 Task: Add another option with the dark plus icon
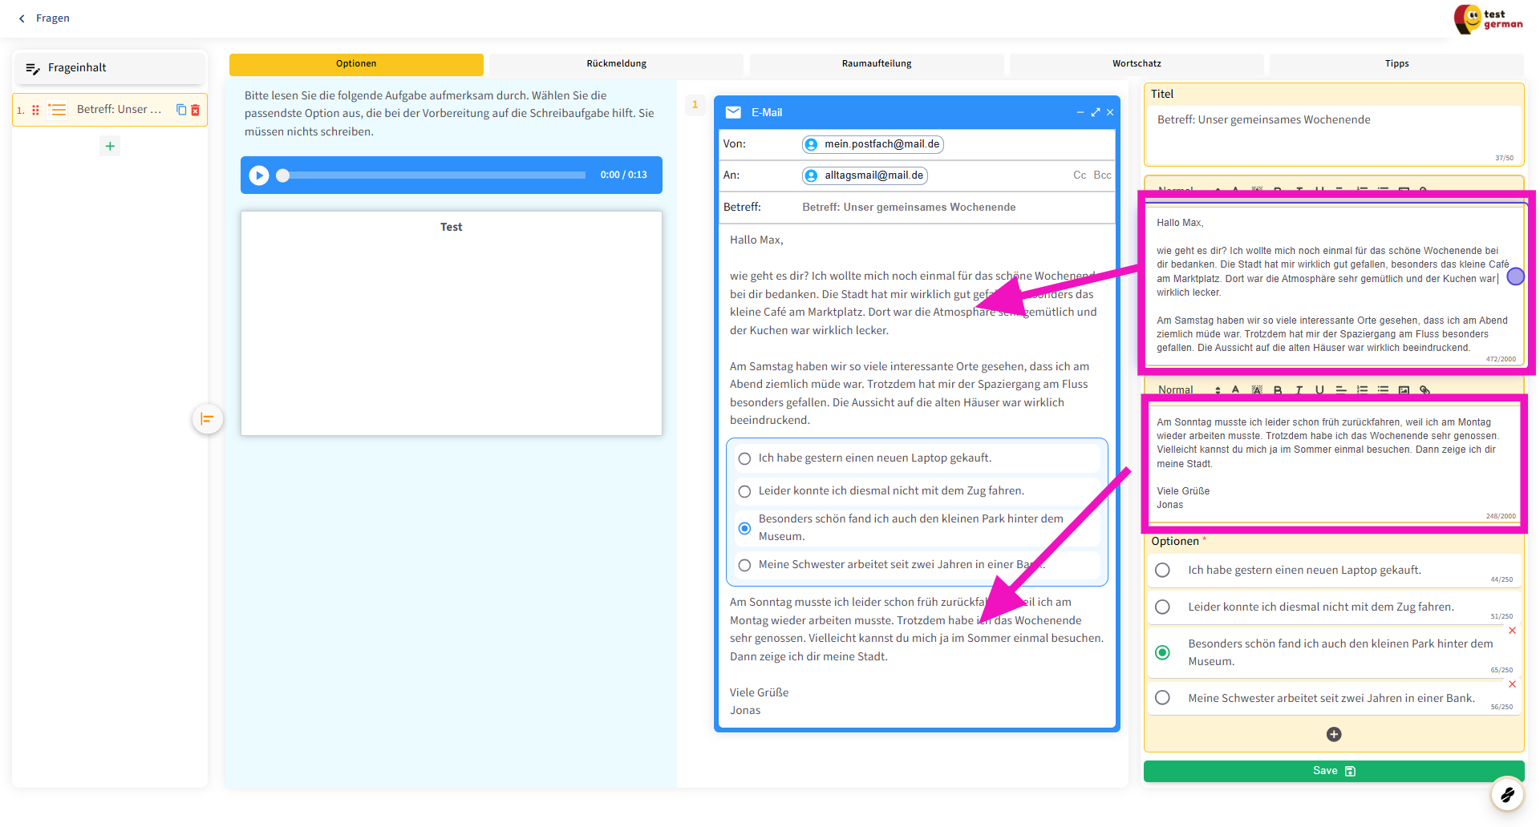pos(1334,734)
